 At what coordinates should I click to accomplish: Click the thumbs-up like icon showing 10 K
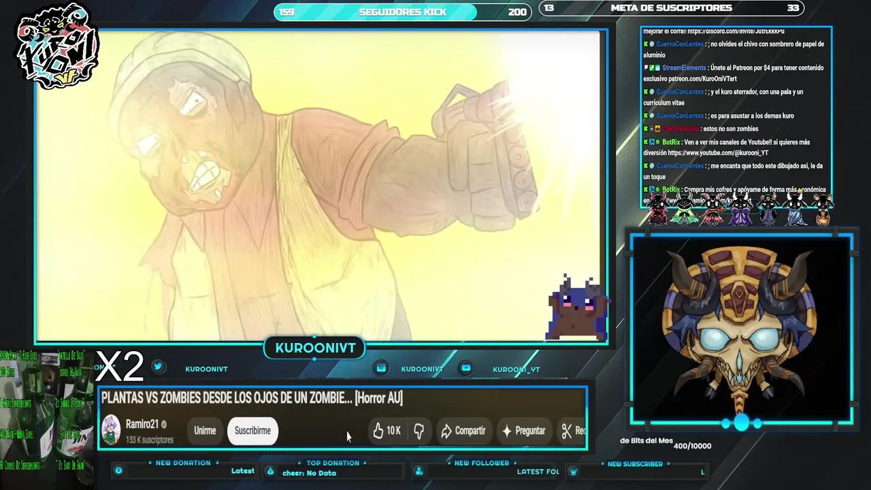tap(378, 431)
